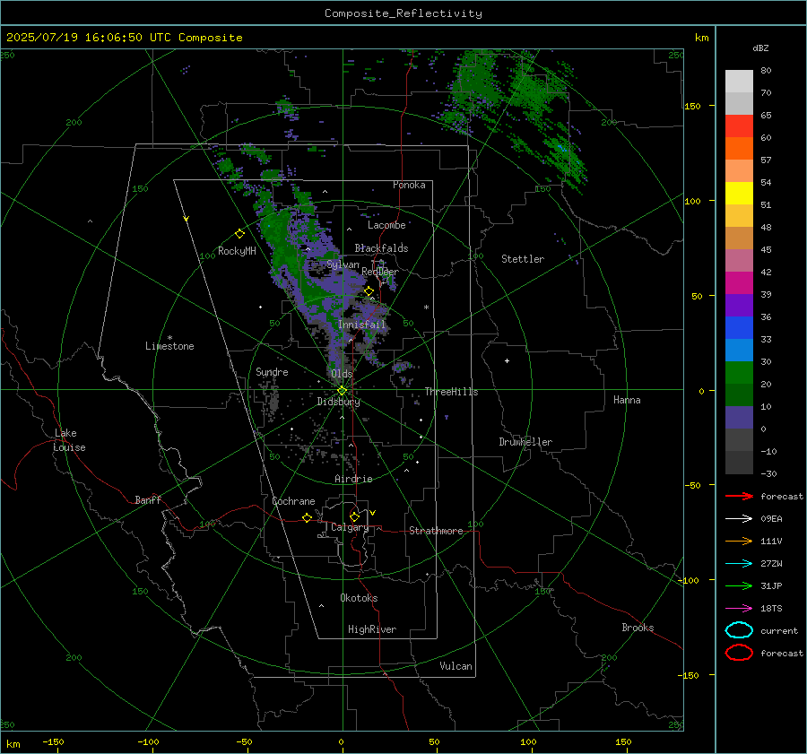Click the Strathmore city label
807x754 pixels.
[x=436, y=531]
